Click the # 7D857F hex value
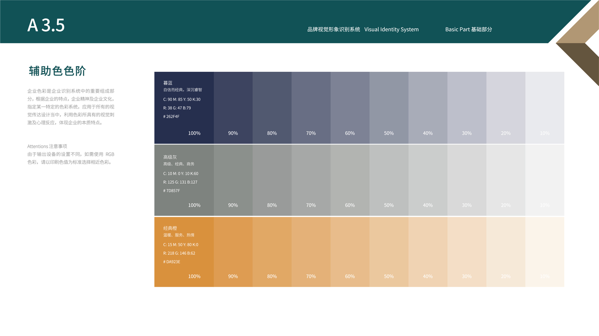This screenshot has height=336, width=599. [171, 191]
